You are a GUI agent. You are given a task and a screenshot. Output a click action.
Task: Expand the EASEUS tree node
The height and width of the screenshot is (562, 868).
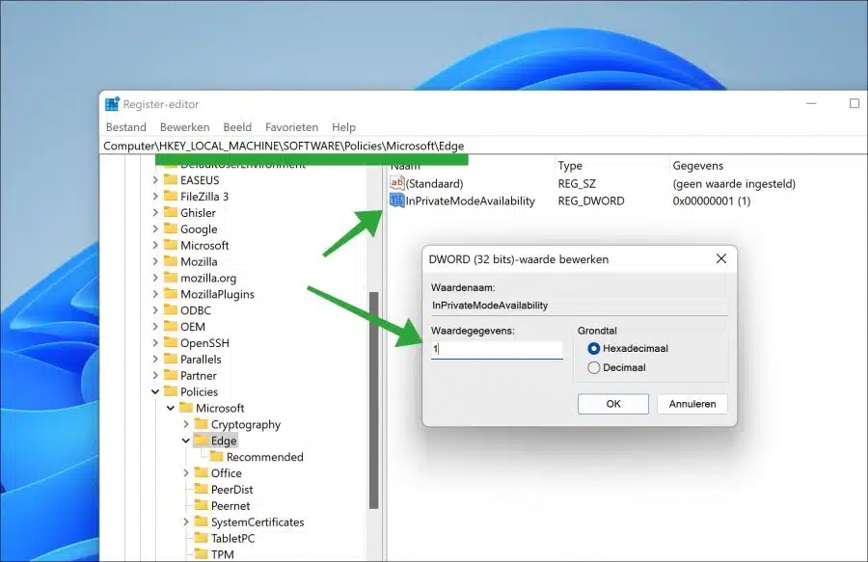pyautogui.click(x=155, y=179)
